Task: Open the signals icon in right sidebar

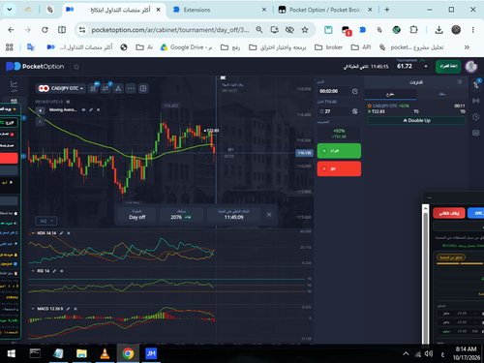Action: coord(476,101)
